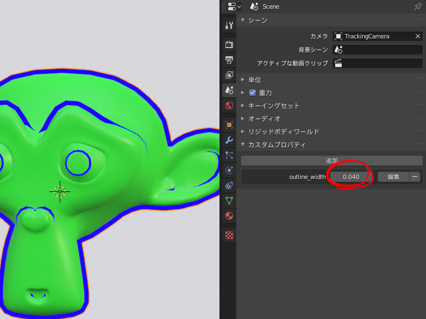
Task: Open the Material properties tab
Action: click(x=229, y=216)
